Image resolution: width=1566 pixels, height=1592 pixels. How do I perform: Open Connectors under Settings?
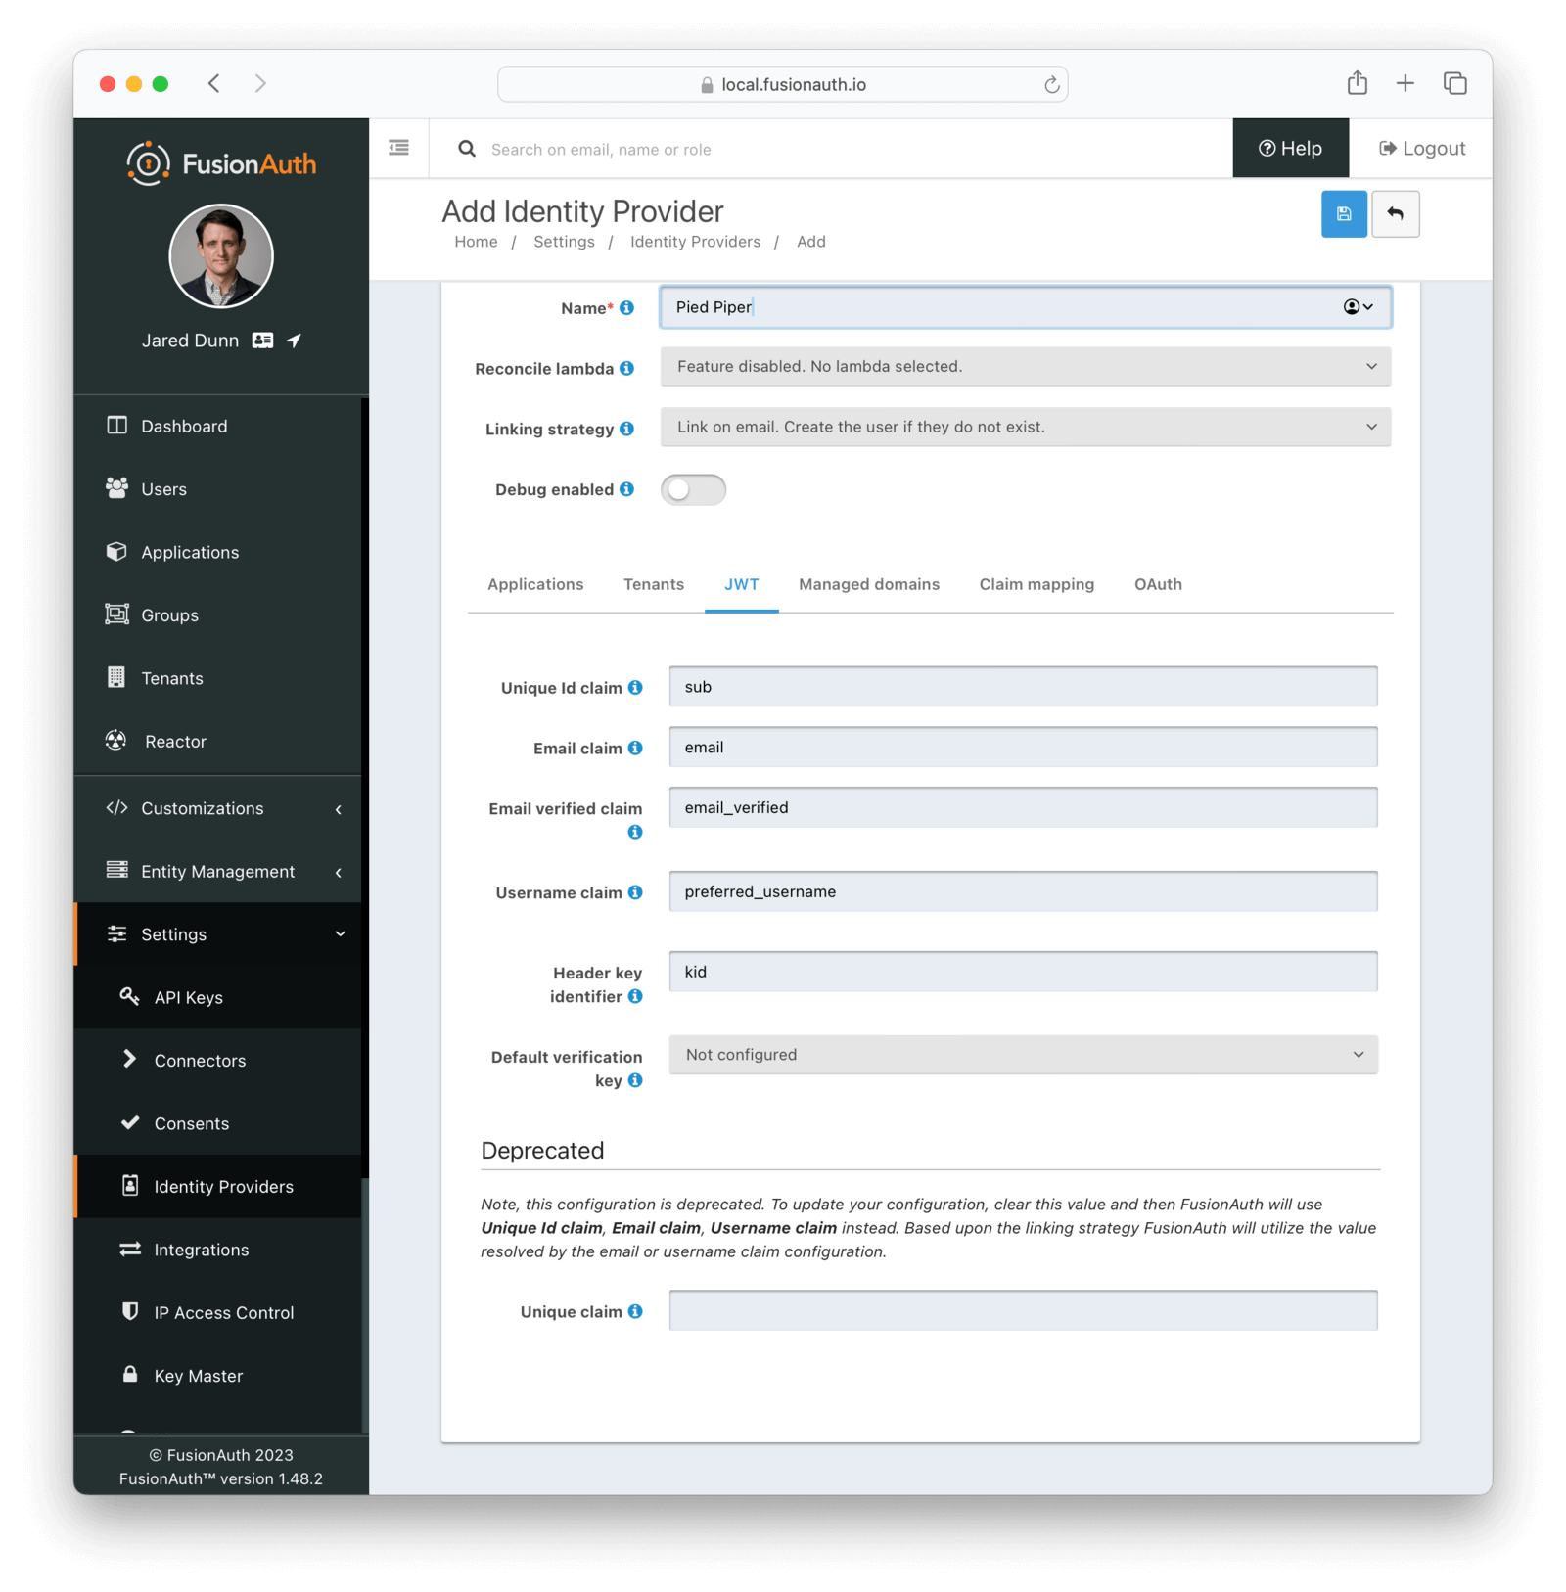click(217, 1061)
